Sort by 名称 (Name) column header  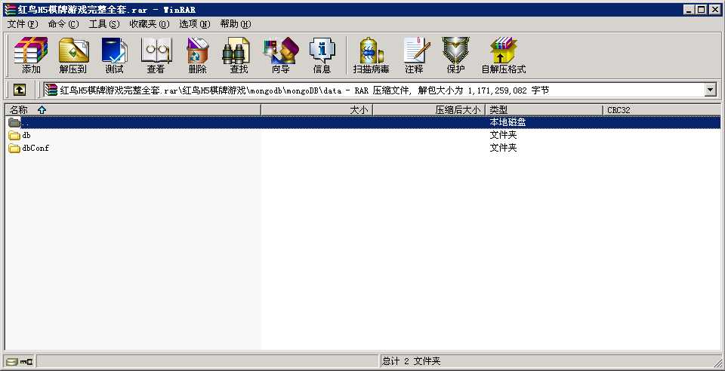click(132, 110)
